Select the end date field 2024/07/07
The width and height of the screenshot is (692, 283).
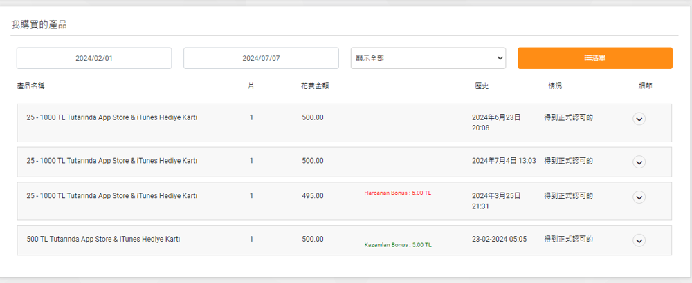[x=262, y=58]
